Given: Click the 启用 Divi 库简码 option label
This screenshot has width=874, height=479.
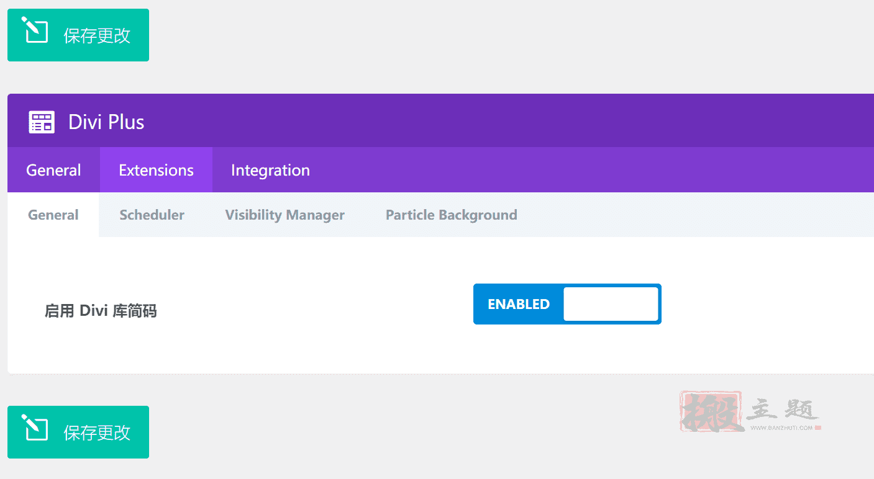Looking at the screenshot, I should point(101,311).
